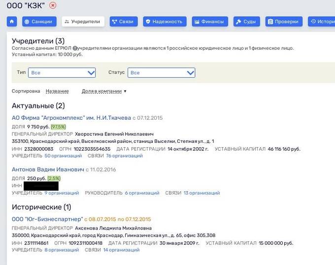Viewport: 335px width, 265px height.
Task: Open the Надежность section
Action: tap(165, 22)
